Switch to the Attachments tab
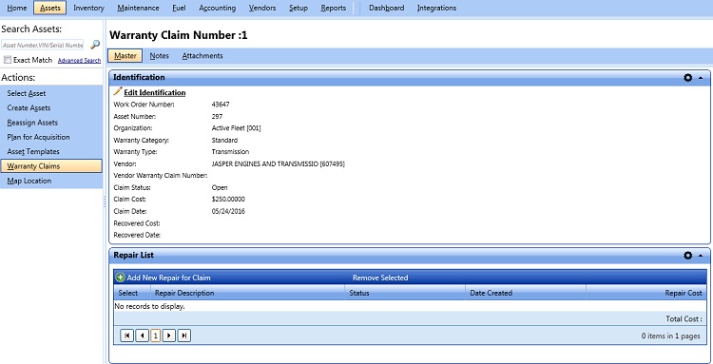713x364 pixels. [202, 56]
